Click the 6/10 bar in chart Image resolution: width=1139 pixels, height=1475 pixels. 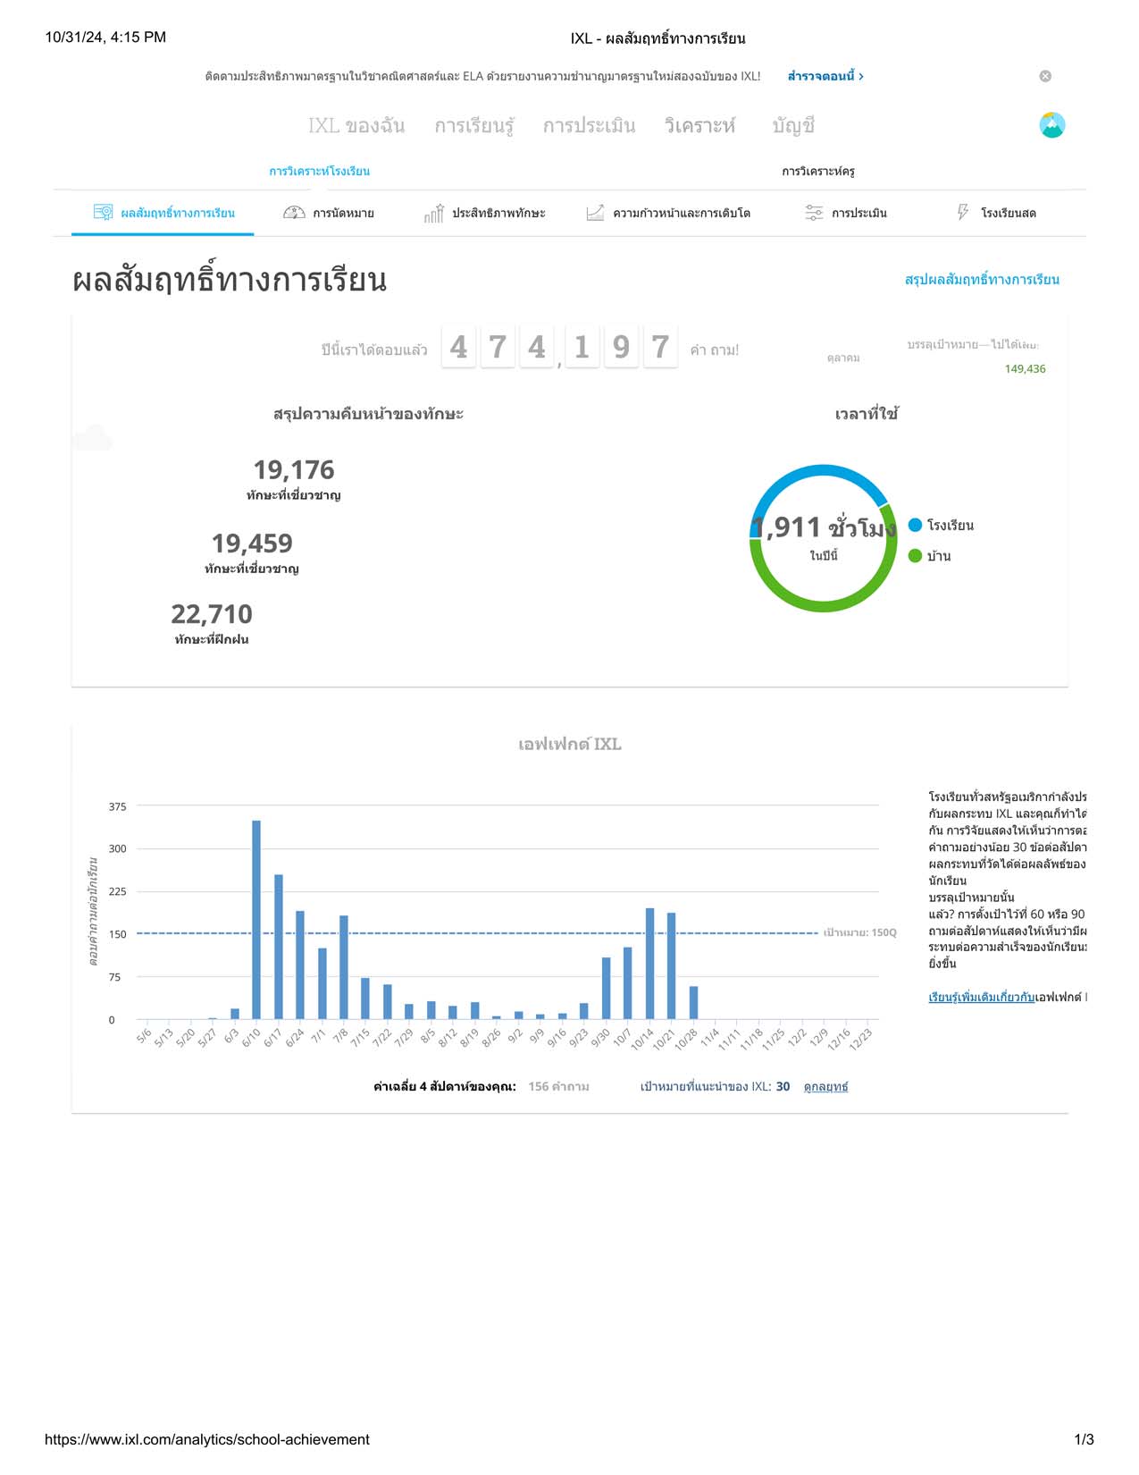pyautogui.click(x=256, y=920)
